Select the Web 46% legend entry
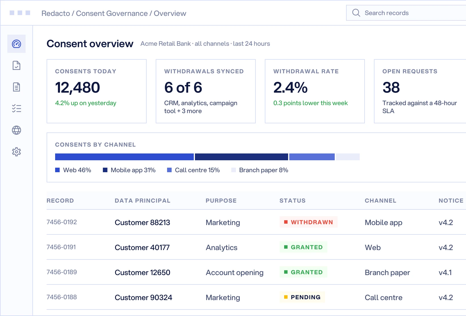 pyautogui.click(x=73, y=170)
